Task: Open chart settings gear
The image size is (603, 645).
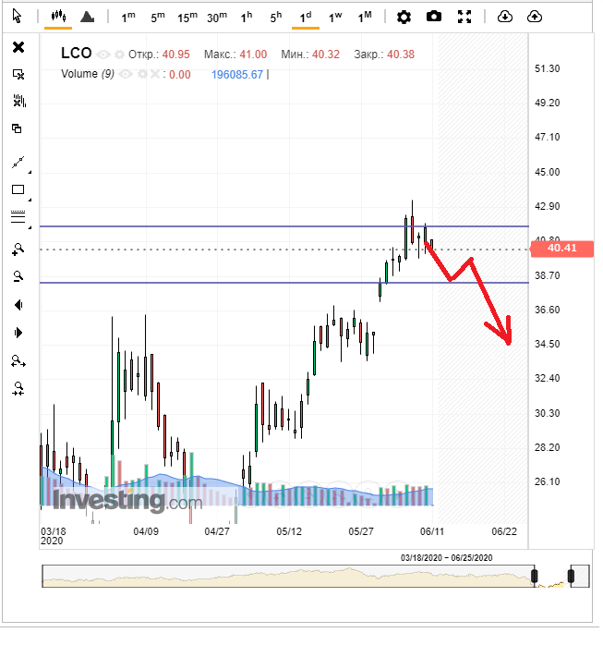Action: (x=404, y=17)
